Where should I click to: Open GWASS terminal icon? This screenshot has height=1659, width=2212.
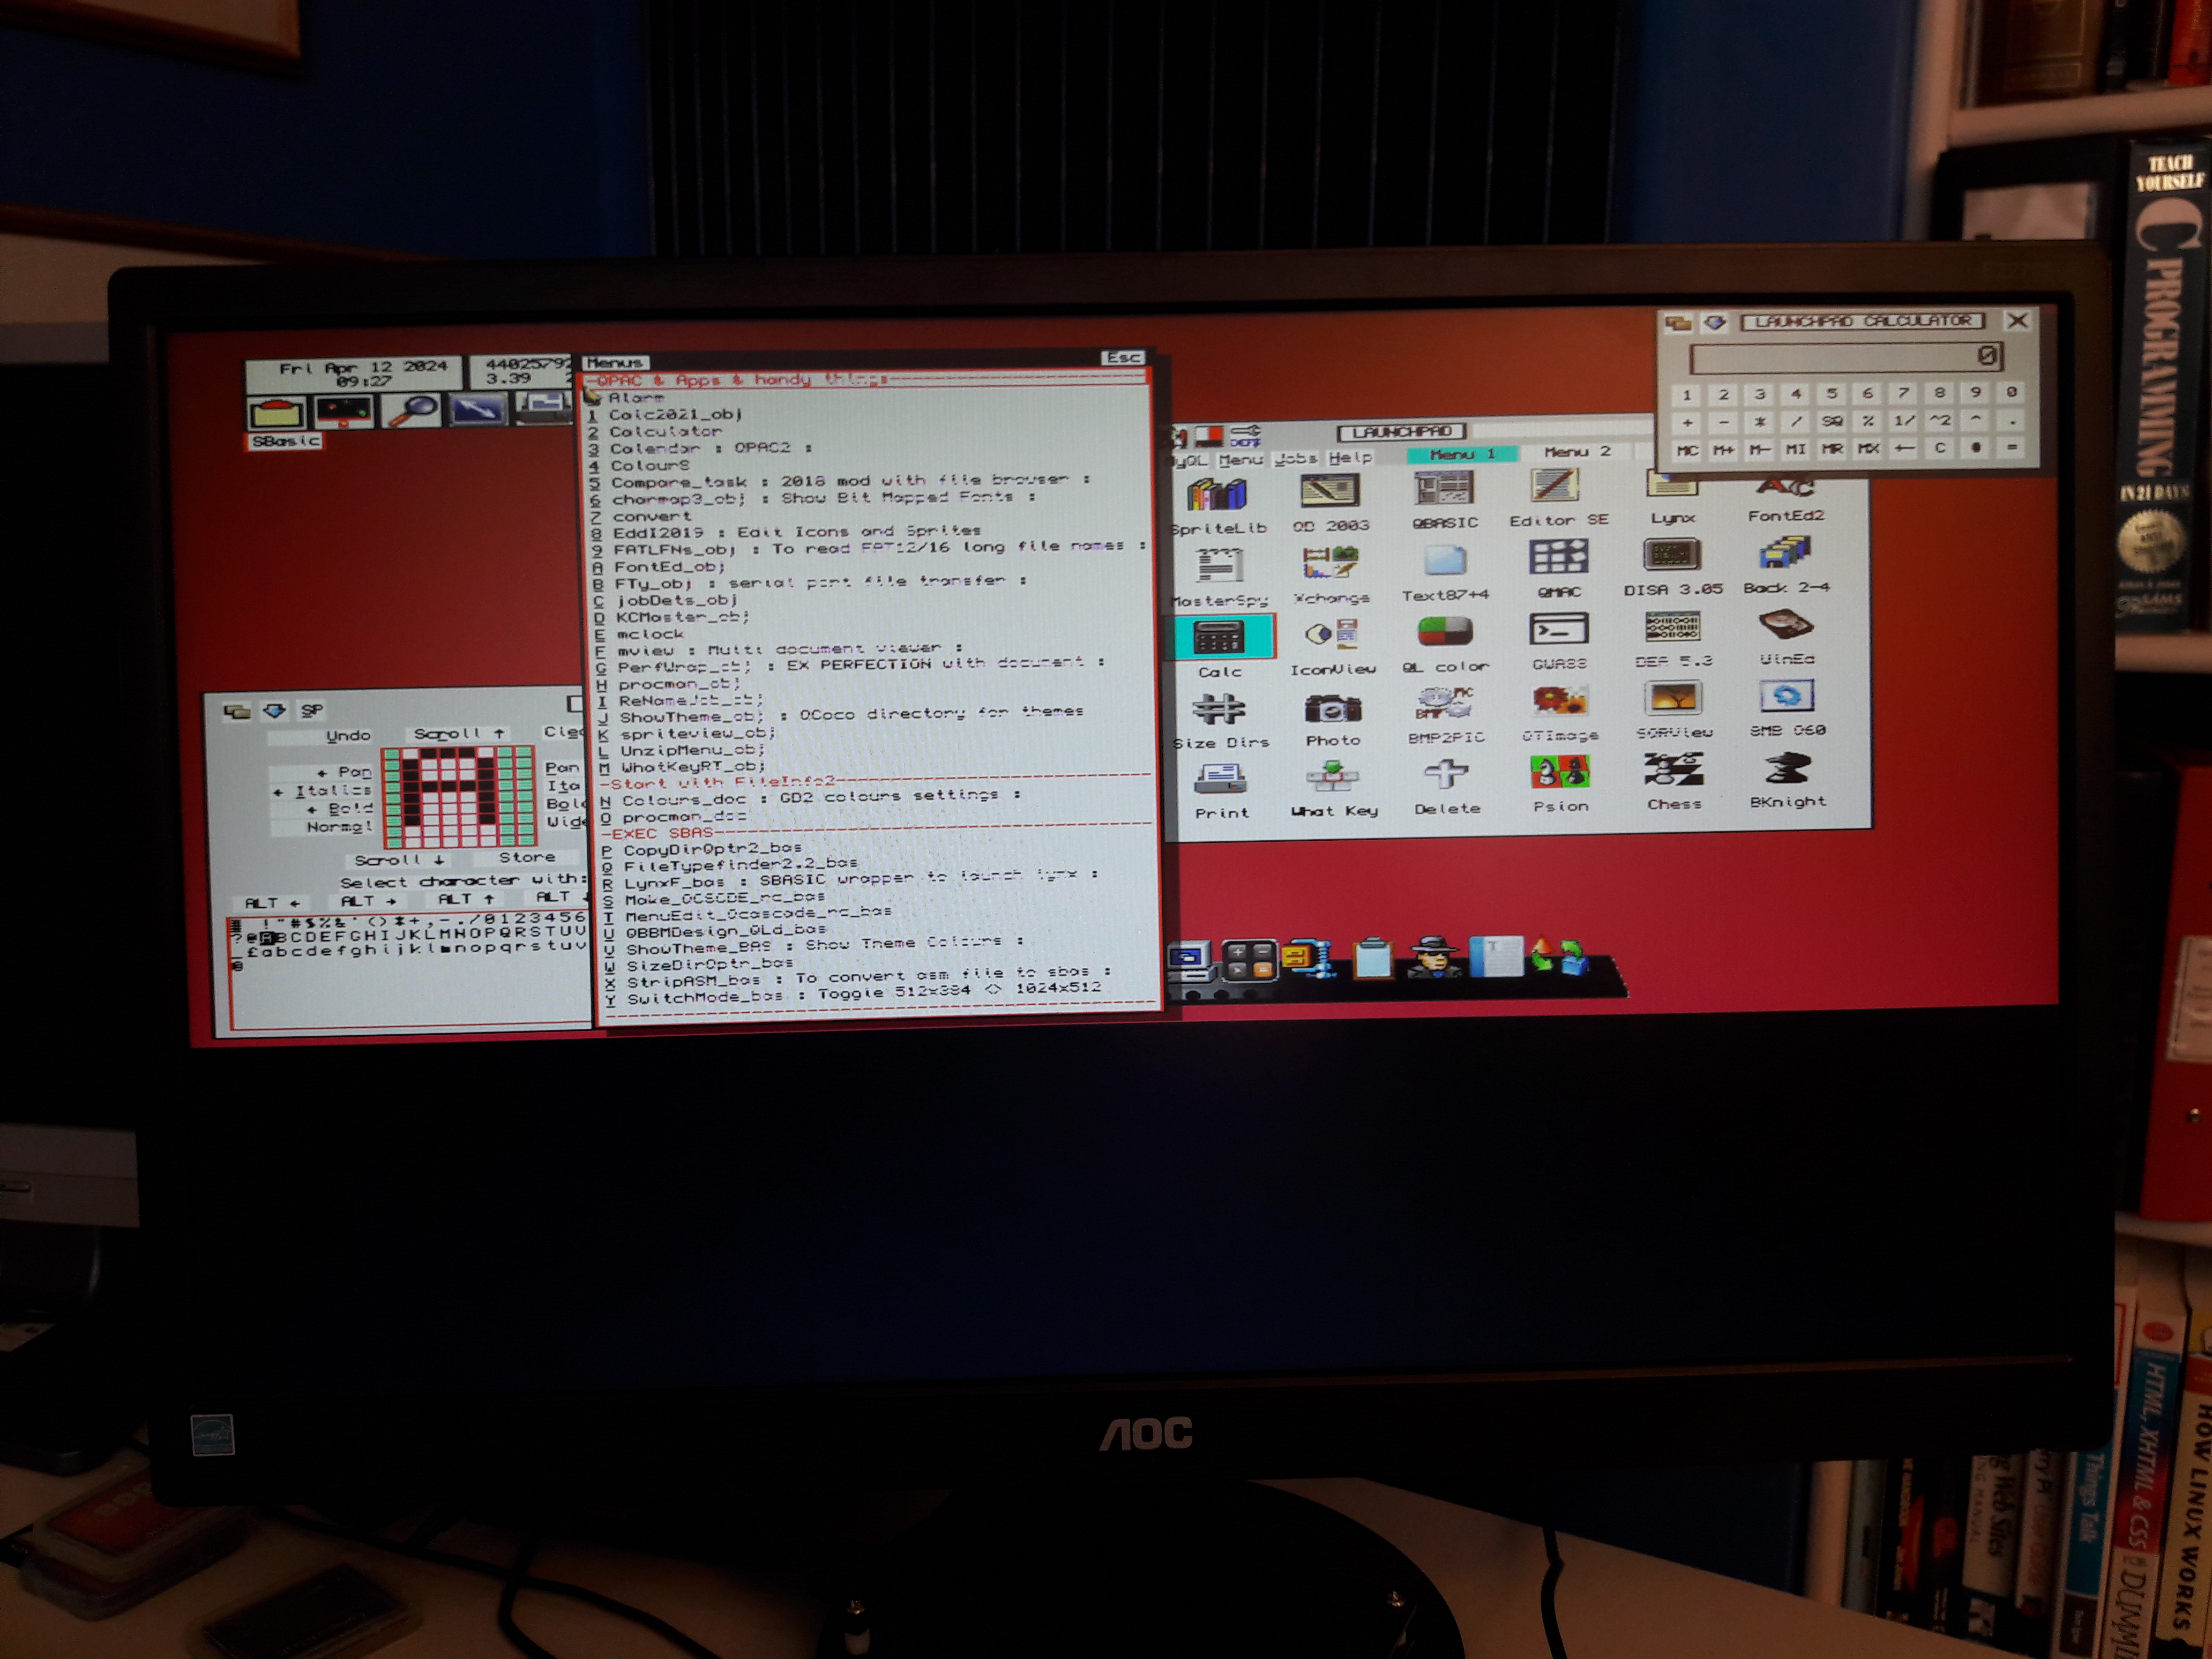click(x=1559, y=630)
